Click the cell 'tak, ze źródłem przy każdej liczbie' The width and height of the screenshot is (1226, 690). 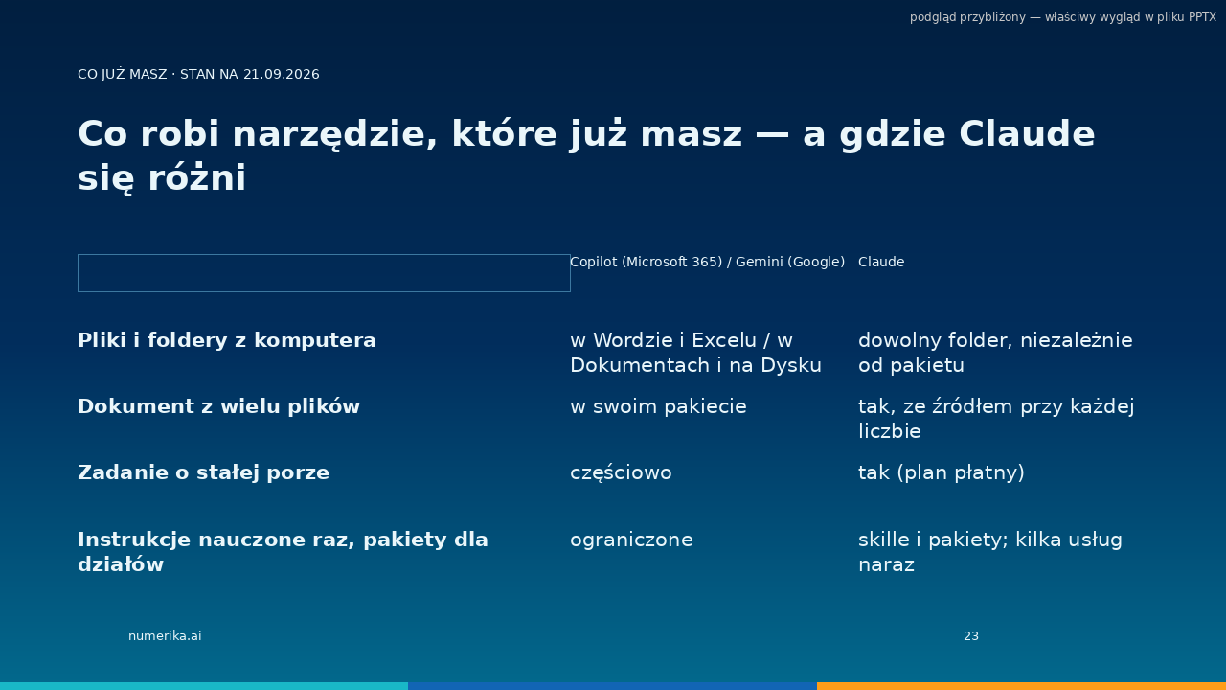[x=996, y=419]
